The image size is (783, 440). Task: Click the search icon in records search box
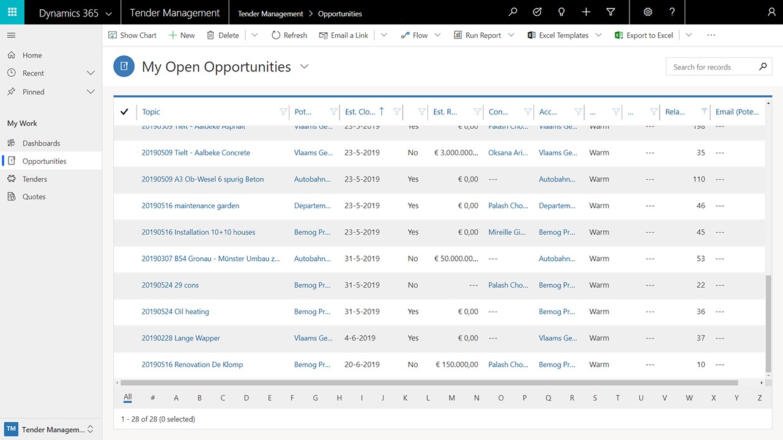763,67
